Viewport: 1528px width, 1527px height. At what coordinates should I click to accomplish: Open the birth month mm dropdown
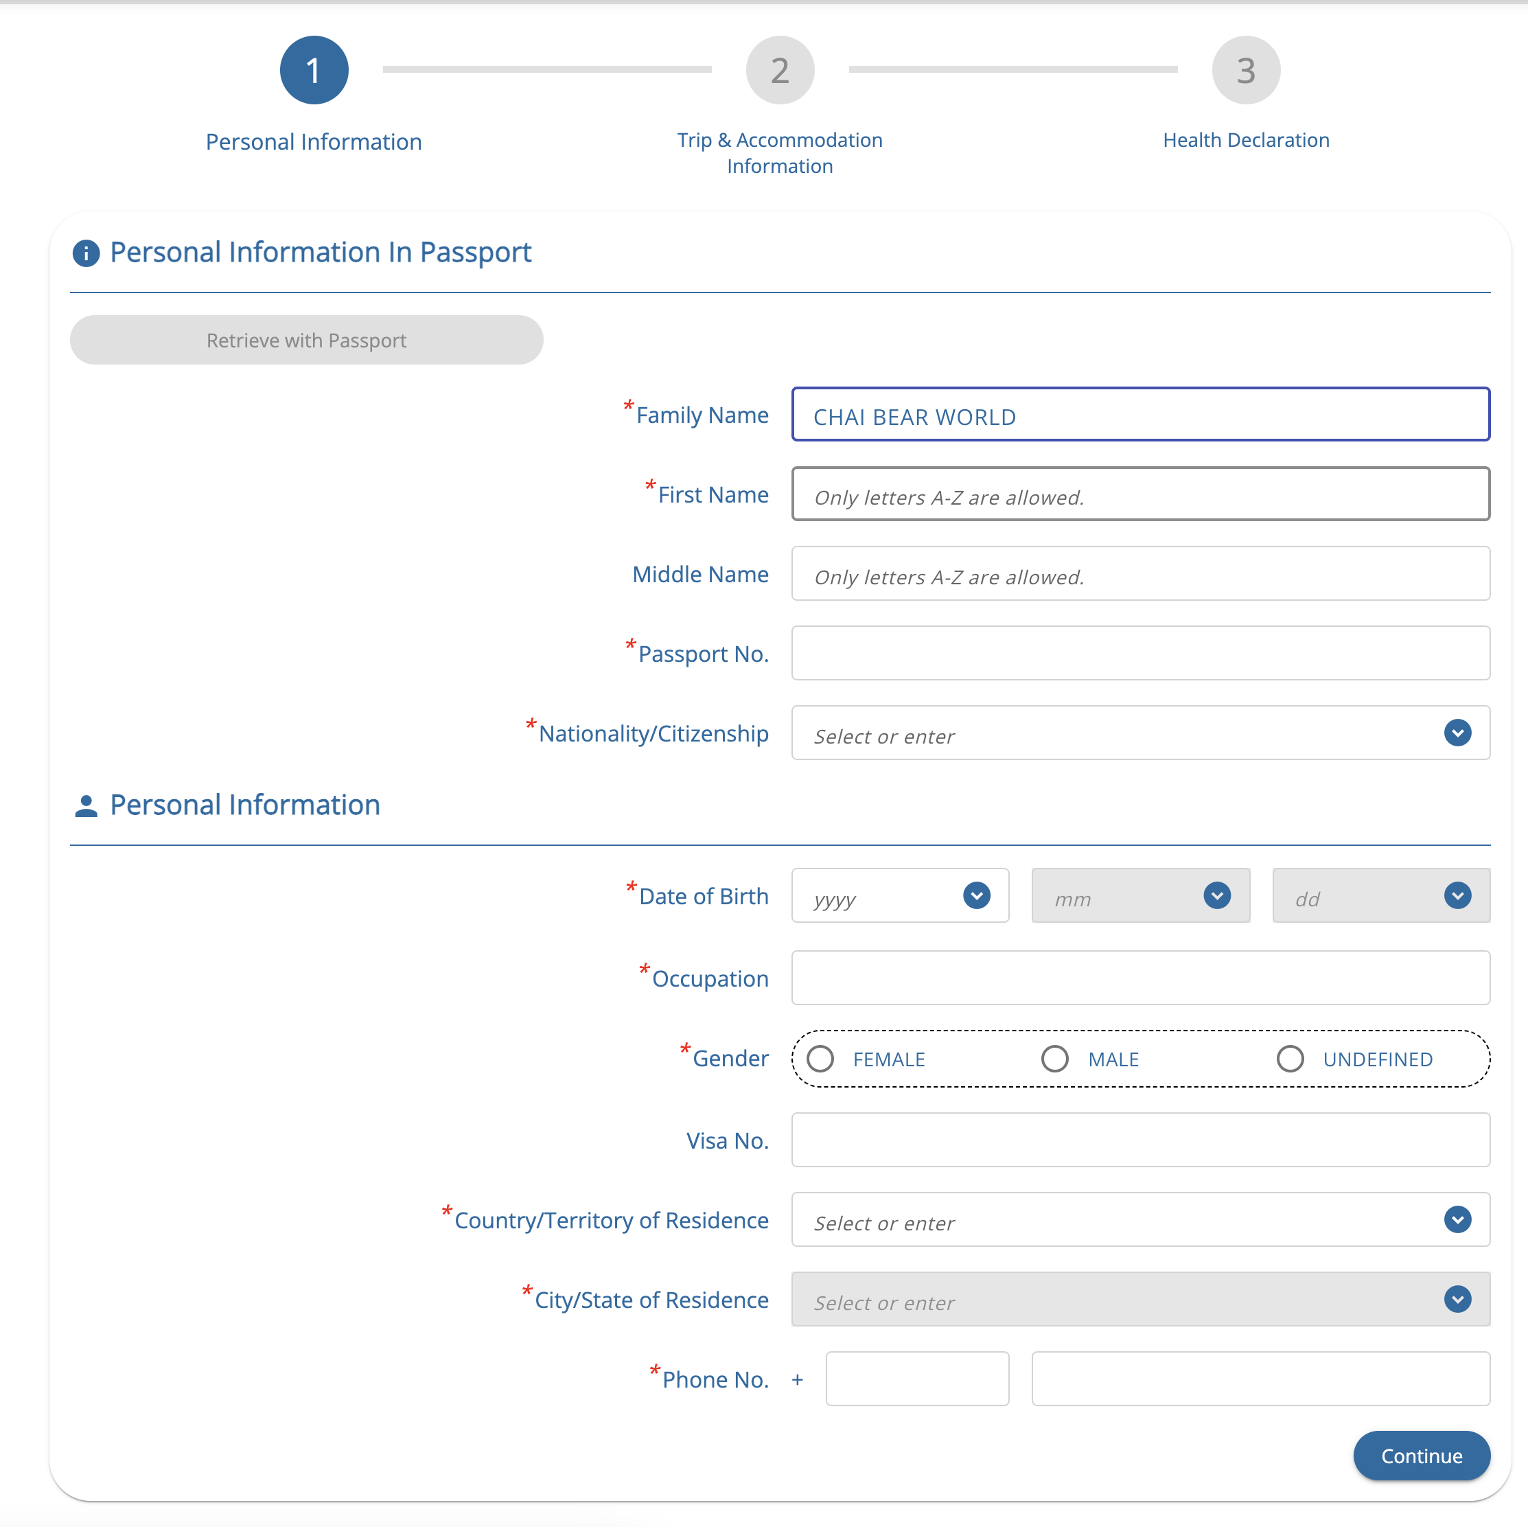point(1139,895)
